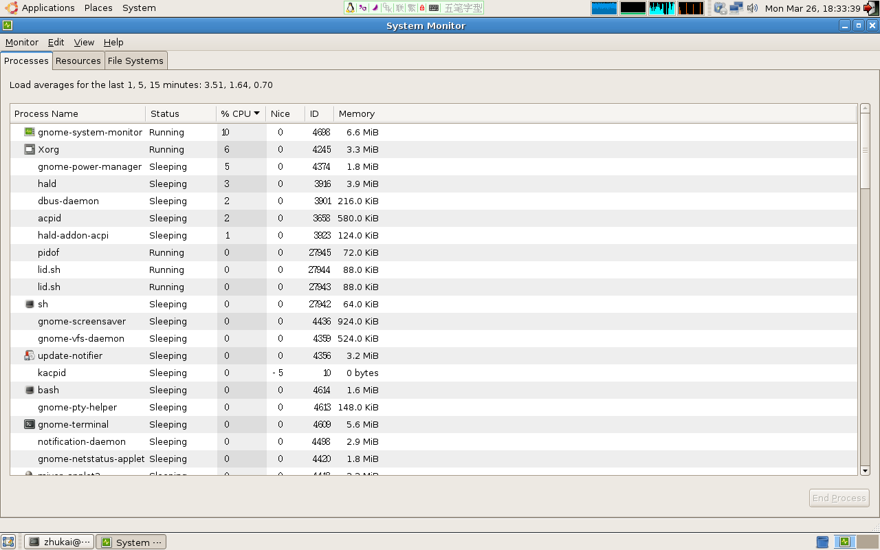Click the Xorg process icon
The width and height of the screenshot is (880, 550).
30,149
